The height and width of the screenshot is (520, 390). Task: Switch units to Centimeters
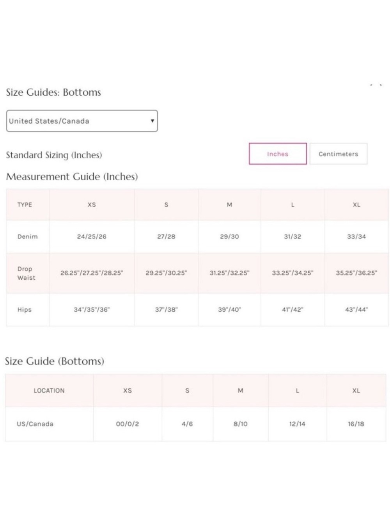coord(338,154)
